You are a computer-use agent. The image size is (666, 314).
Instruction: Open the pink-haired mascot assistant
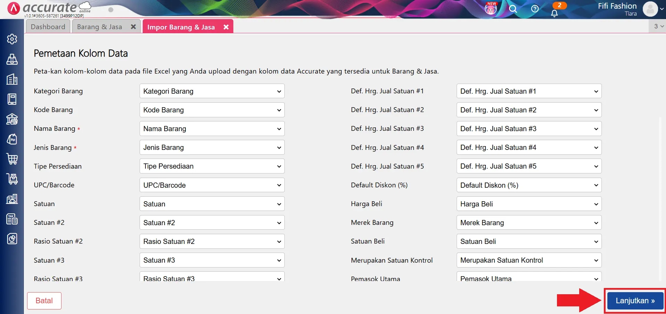(491, 9)
